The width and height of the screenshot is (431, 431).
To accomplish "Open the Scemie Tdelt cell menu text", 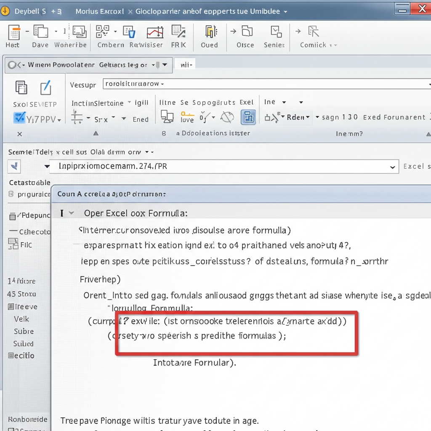I will tap(74, 152).
